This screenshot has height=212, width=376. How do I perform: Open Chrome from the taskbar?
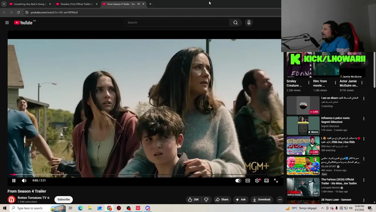(109, 208)
